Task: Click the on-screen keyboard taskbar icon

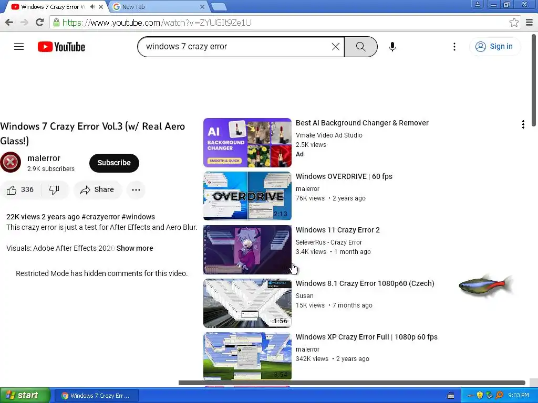Action: pyautogui.click(x=451, y=396)
